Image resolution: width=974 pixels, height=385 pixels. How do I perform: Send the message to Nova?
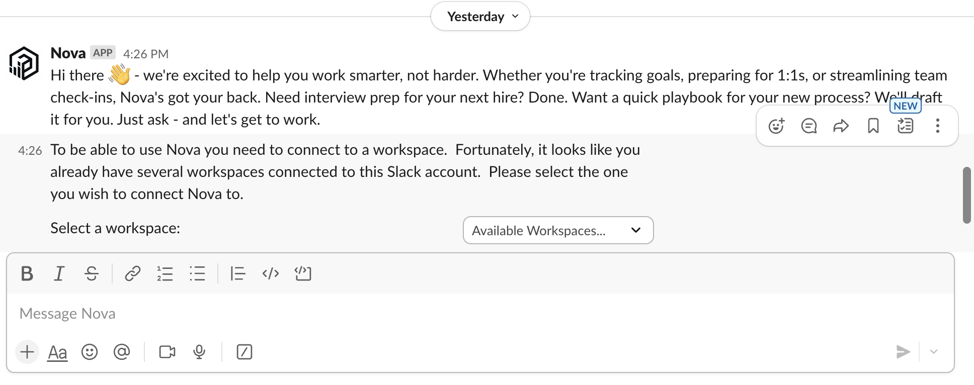[x=904, y=352]
